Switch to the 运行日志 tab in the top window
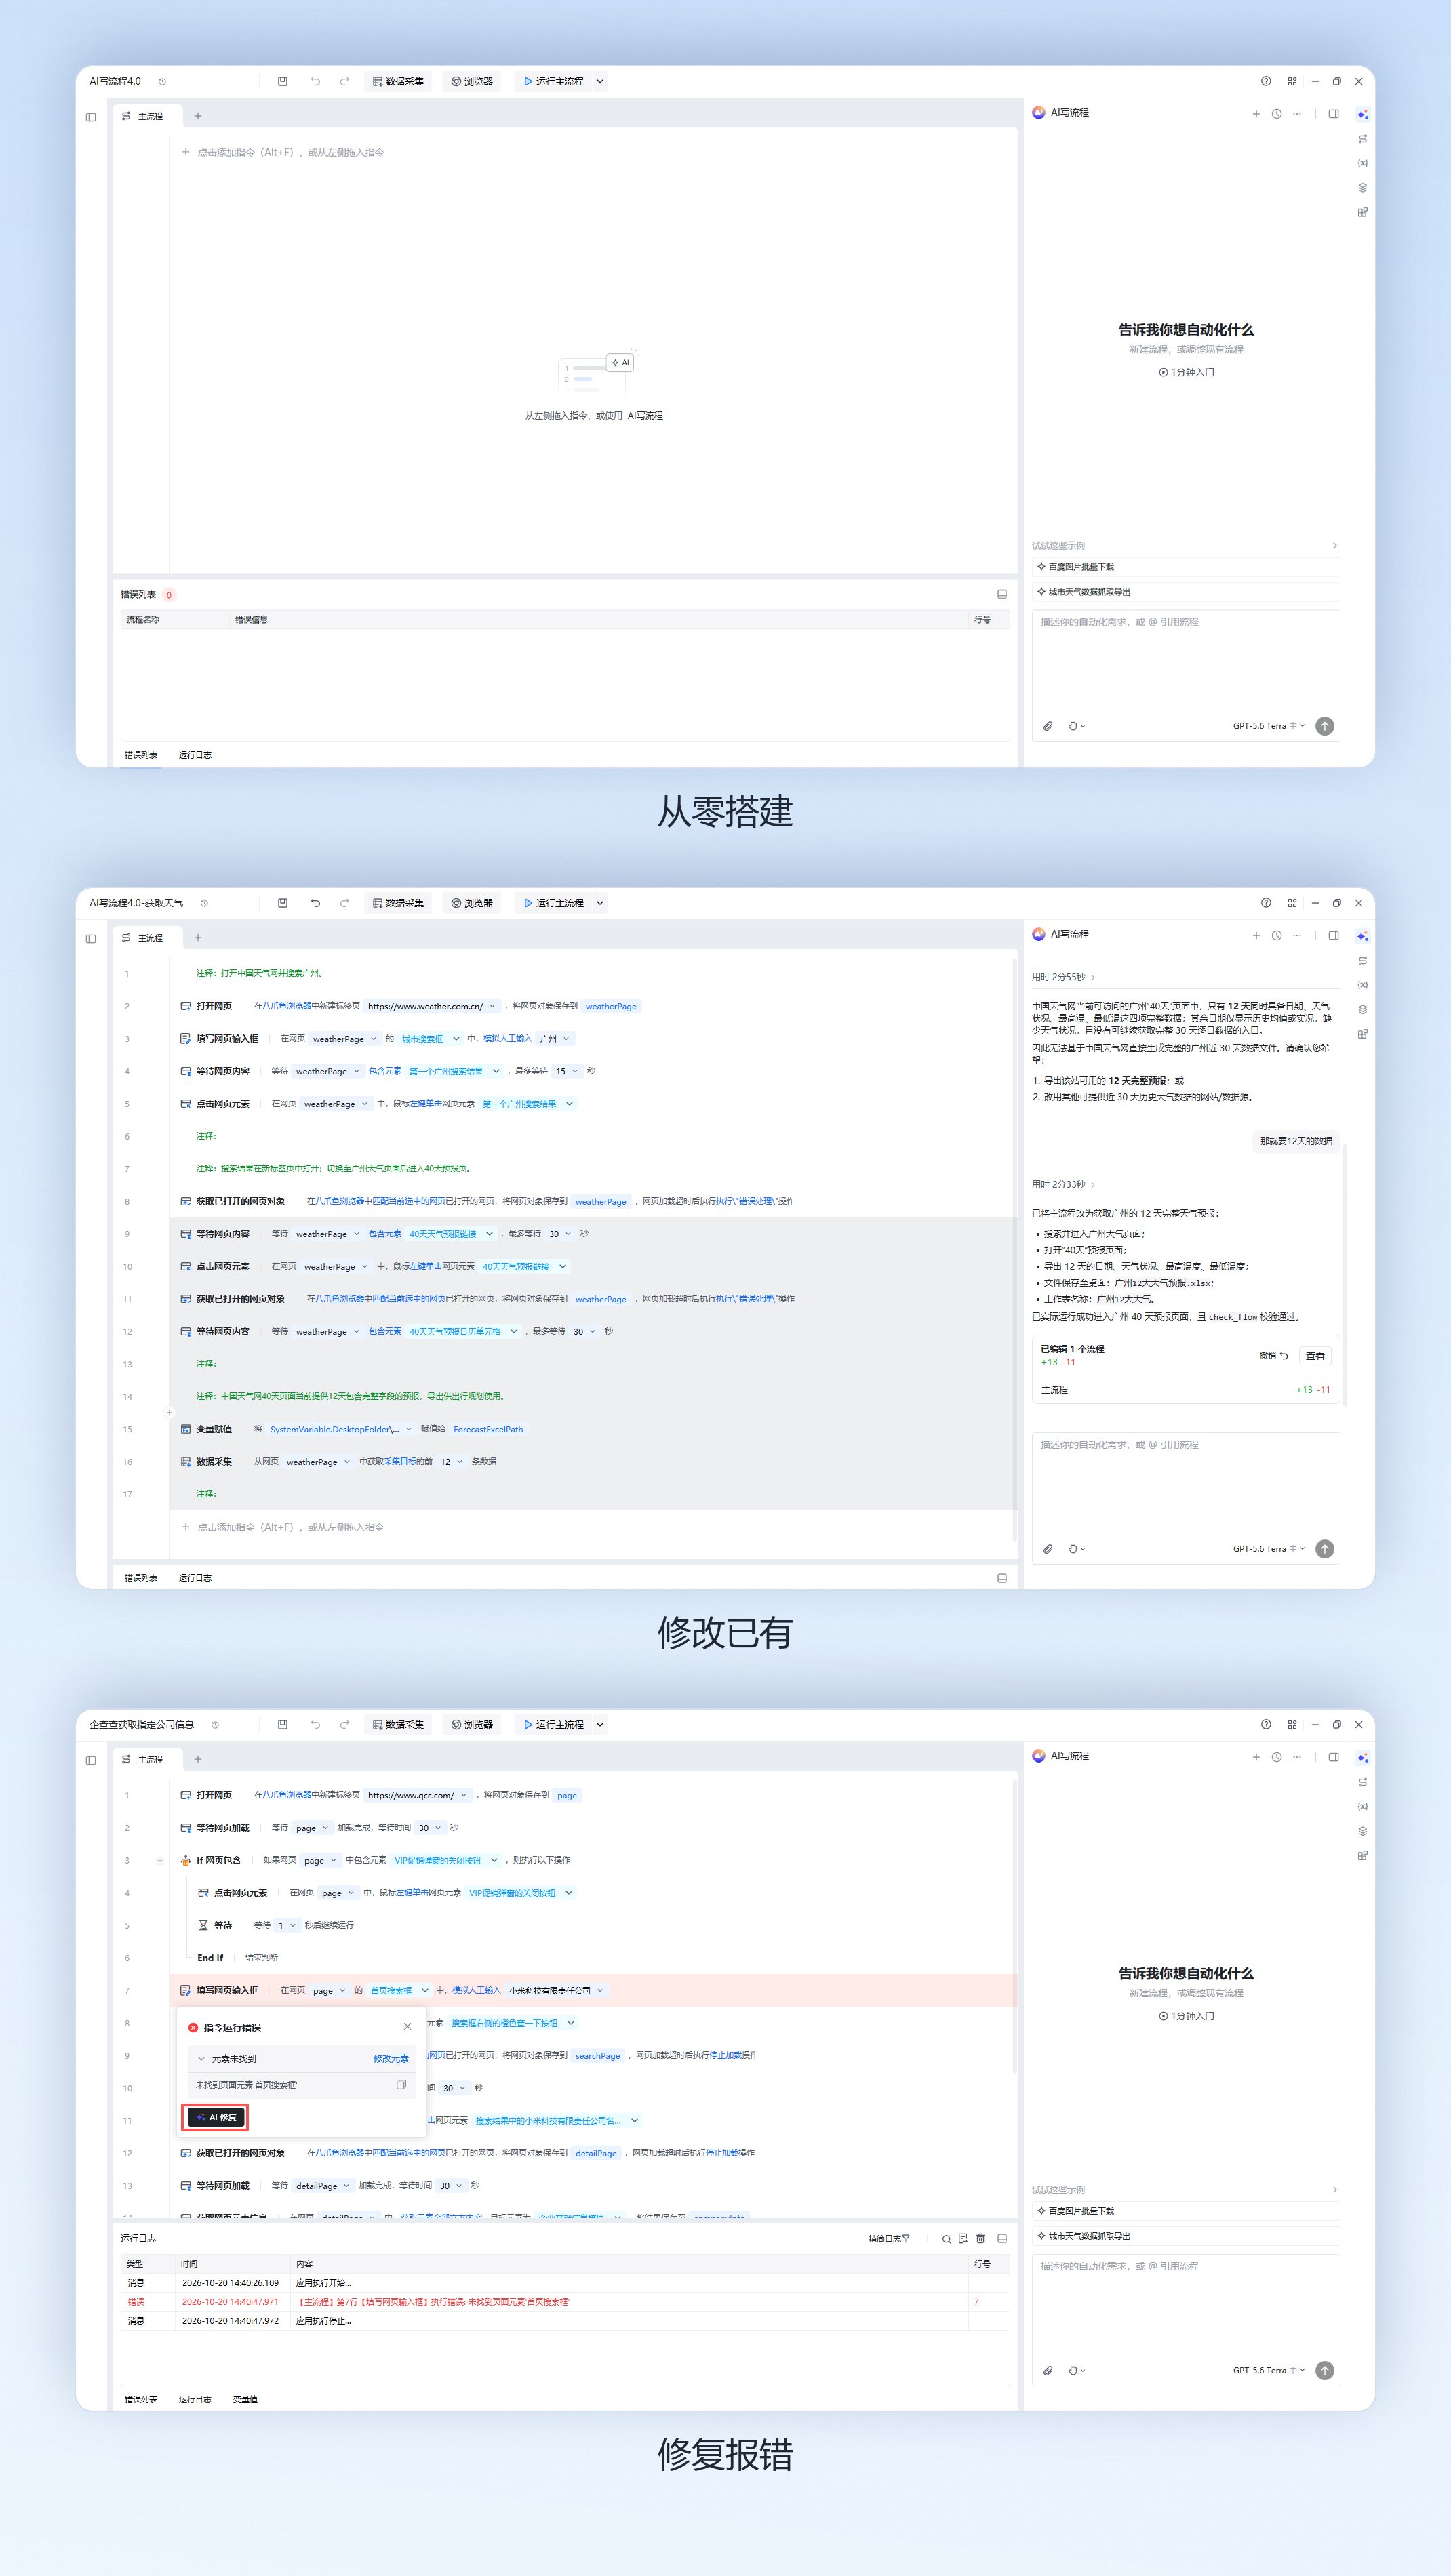This screenshot has width=1451, height=2576. click(x=195, y=755)
